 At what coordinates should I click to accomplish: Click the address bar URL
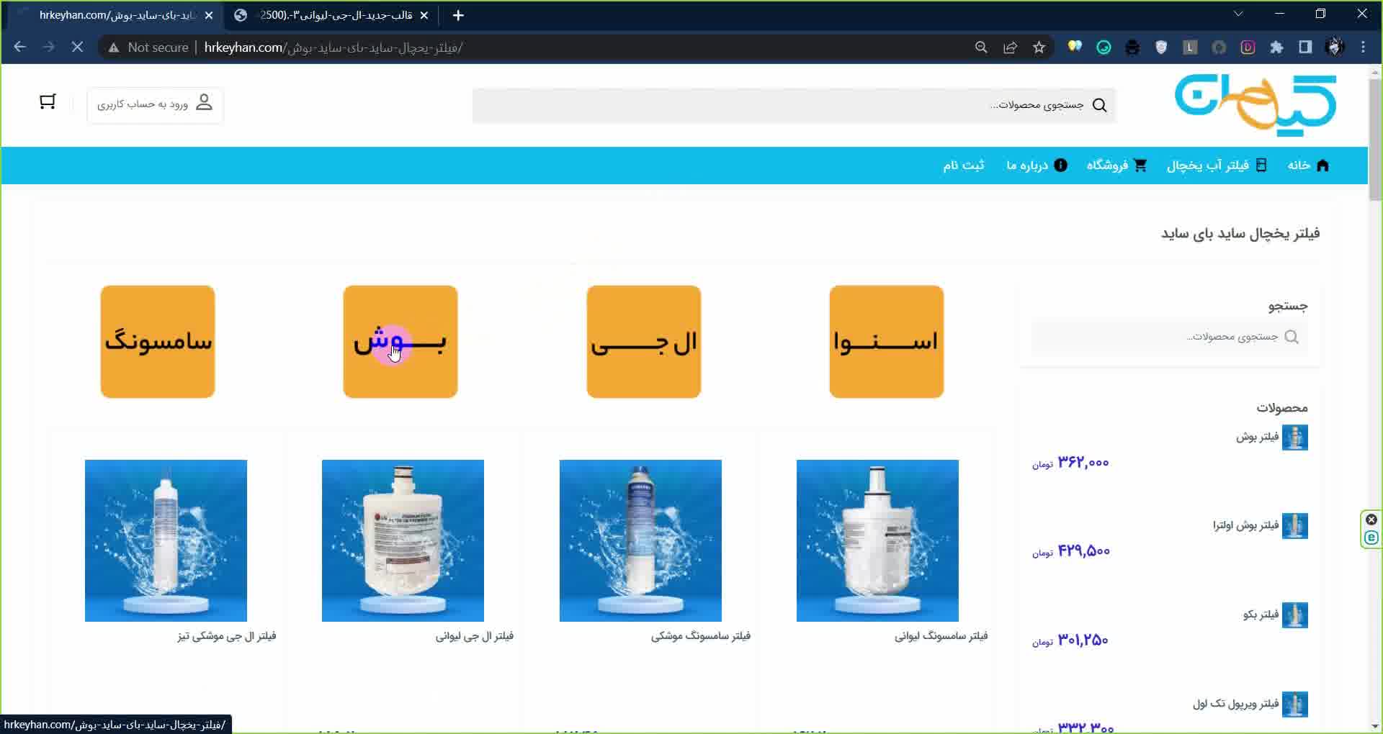click(x=333, y=47)
